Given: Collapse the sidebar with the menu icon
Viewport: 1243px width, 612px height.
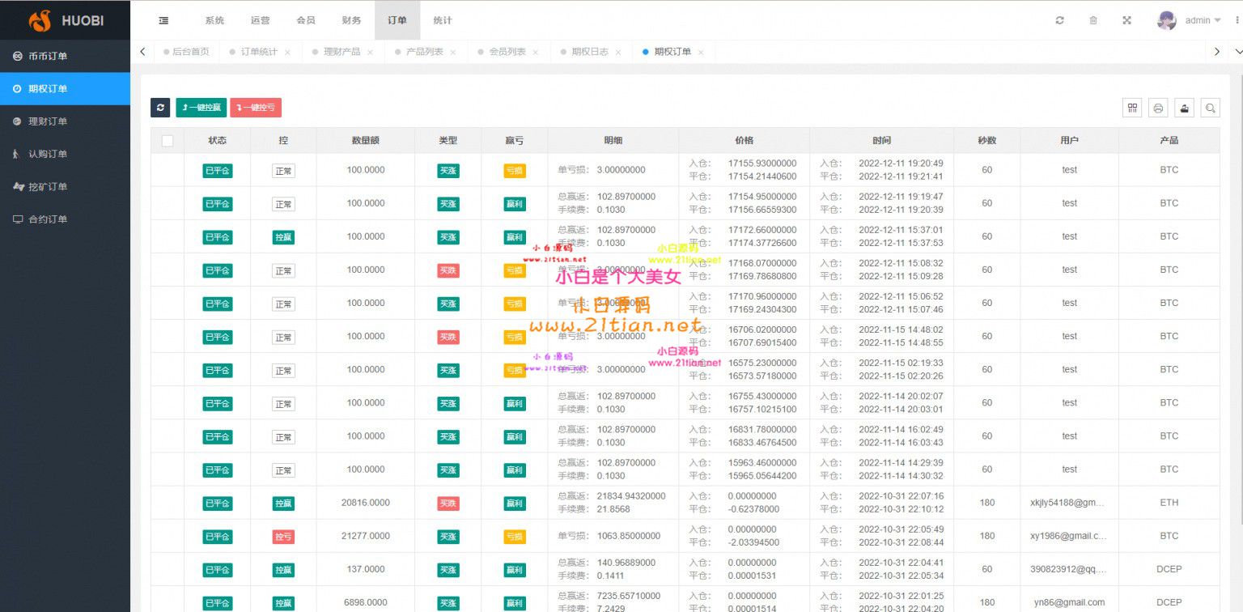Looking at the screenshot, I should tap(164, 20).
